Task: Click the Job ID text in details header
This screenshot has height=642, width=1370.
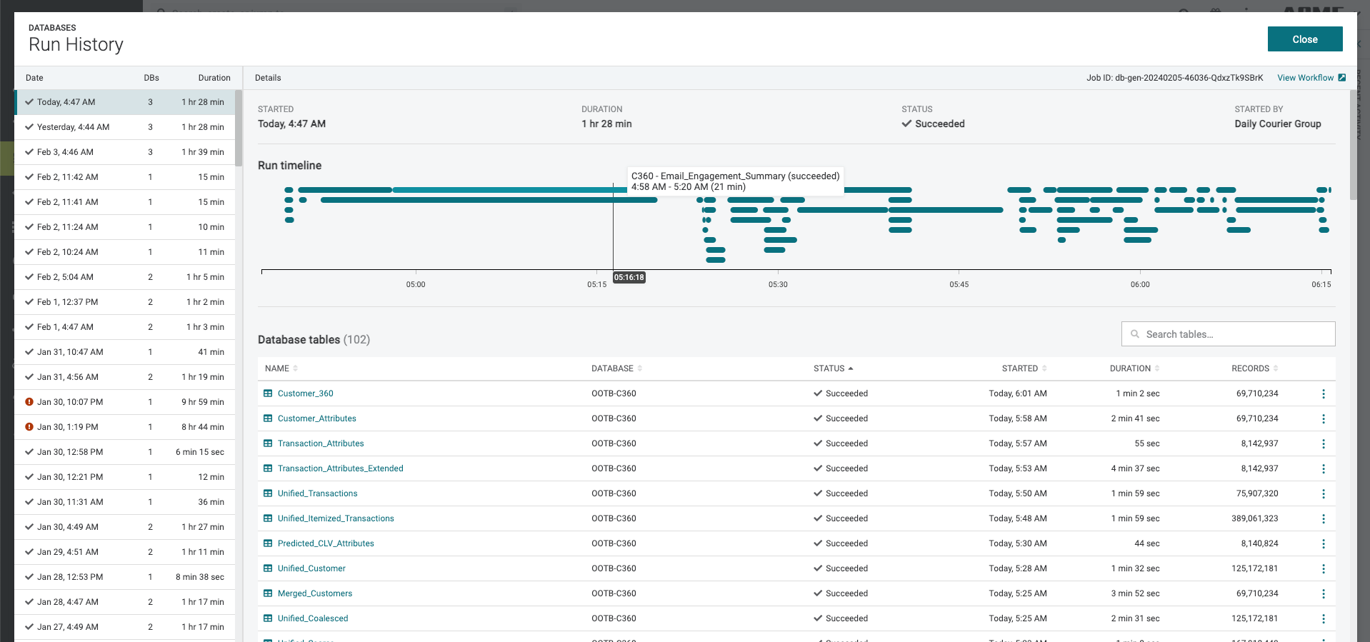Action: [1175, 78]
